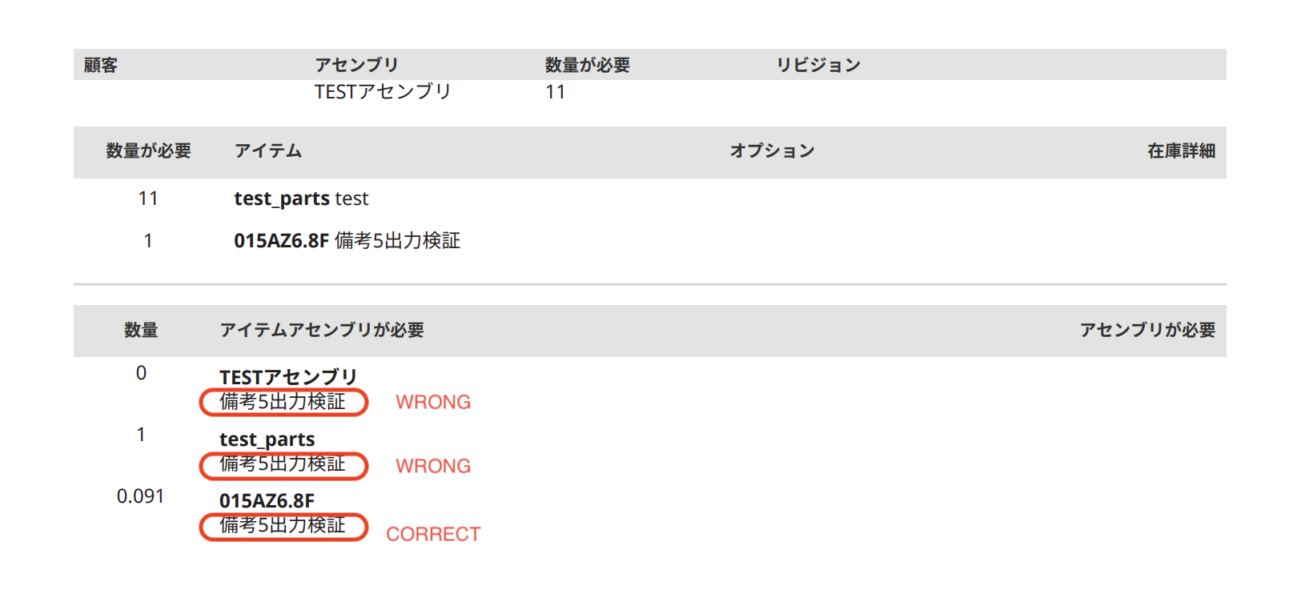Click the 在庫詳細 column header
Screen dimensions: 1297x602
point(1181,150)
